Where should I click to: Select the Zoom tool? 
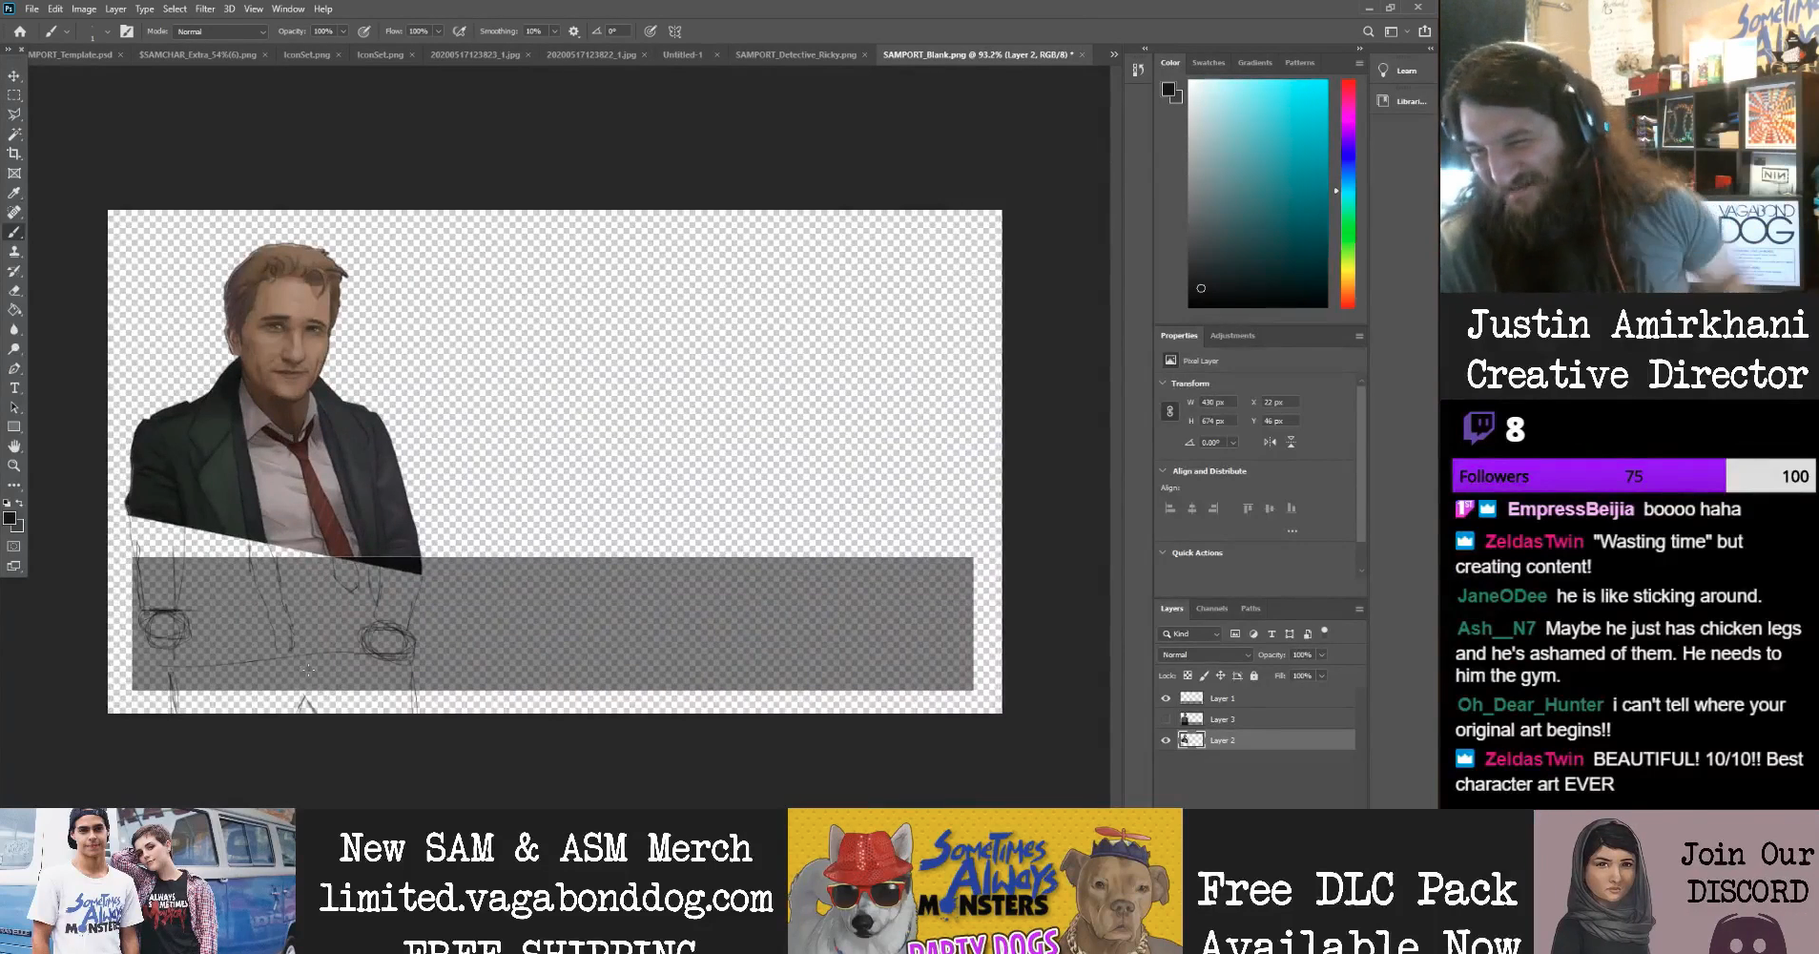[14, 467]
